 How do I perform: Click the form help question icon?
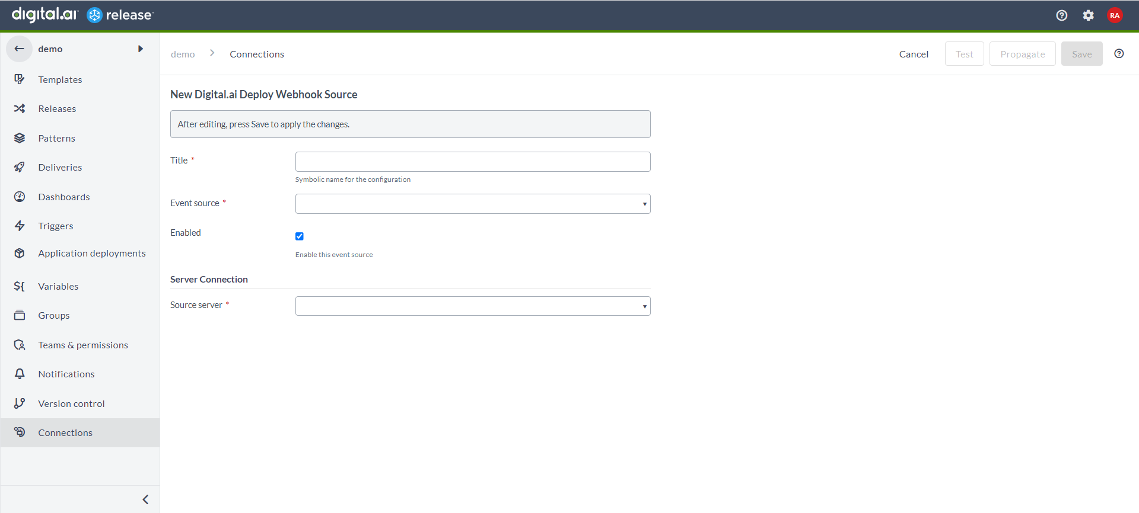[x=1119, y=54]
